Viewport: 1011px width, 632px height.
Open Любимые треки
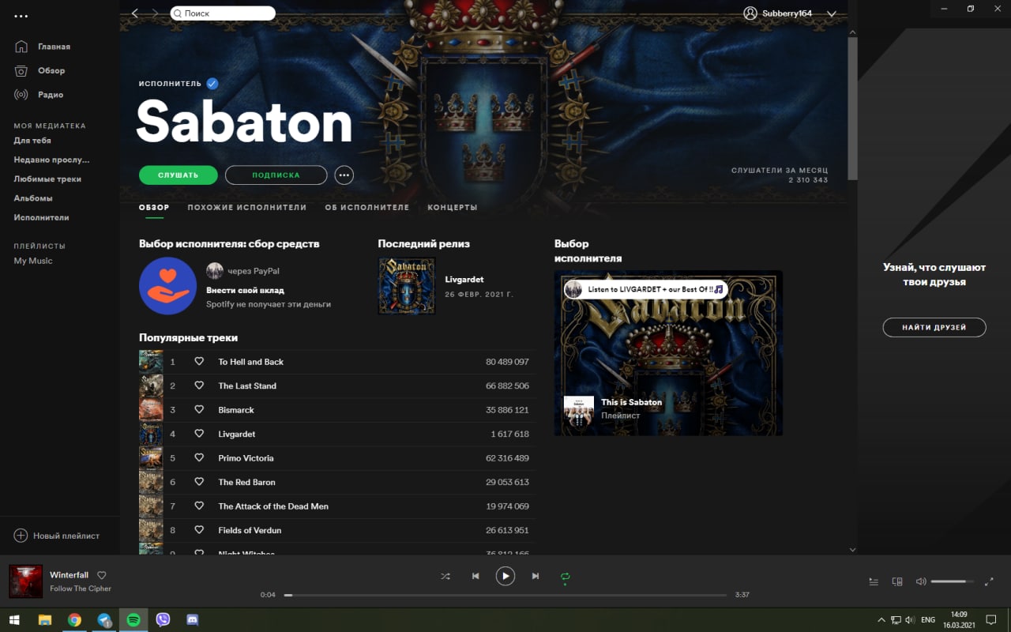point(47,179)
